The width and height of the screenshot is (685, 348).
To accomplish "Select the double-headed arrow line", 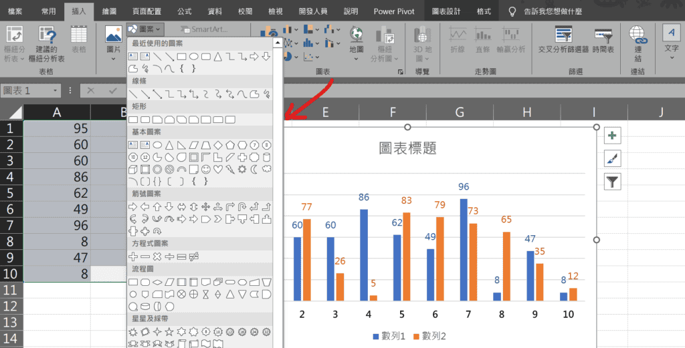I will [x=157, y=94].
